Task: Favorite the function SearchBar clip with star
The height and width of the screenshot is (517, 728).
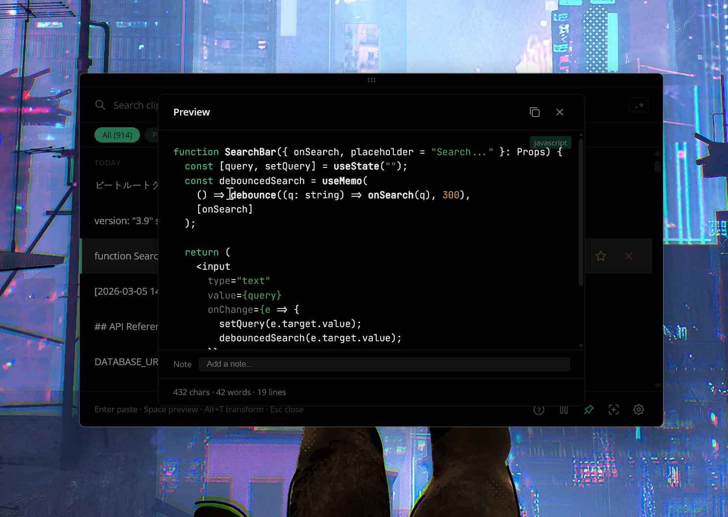Action: click(601, 256)
